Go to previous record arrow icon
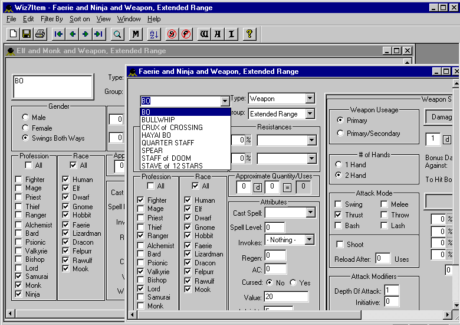460x325 pixels. 72,34
